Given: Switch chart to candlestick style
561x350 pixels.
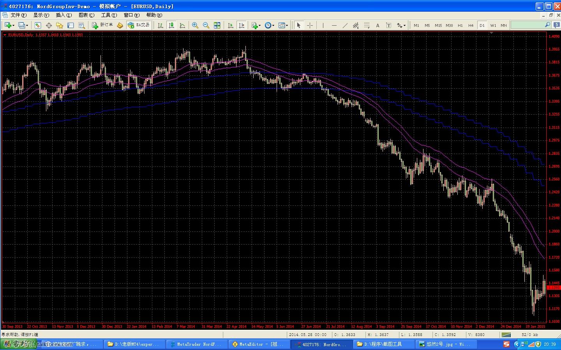Looking at the screenshot, I should 171,25.
